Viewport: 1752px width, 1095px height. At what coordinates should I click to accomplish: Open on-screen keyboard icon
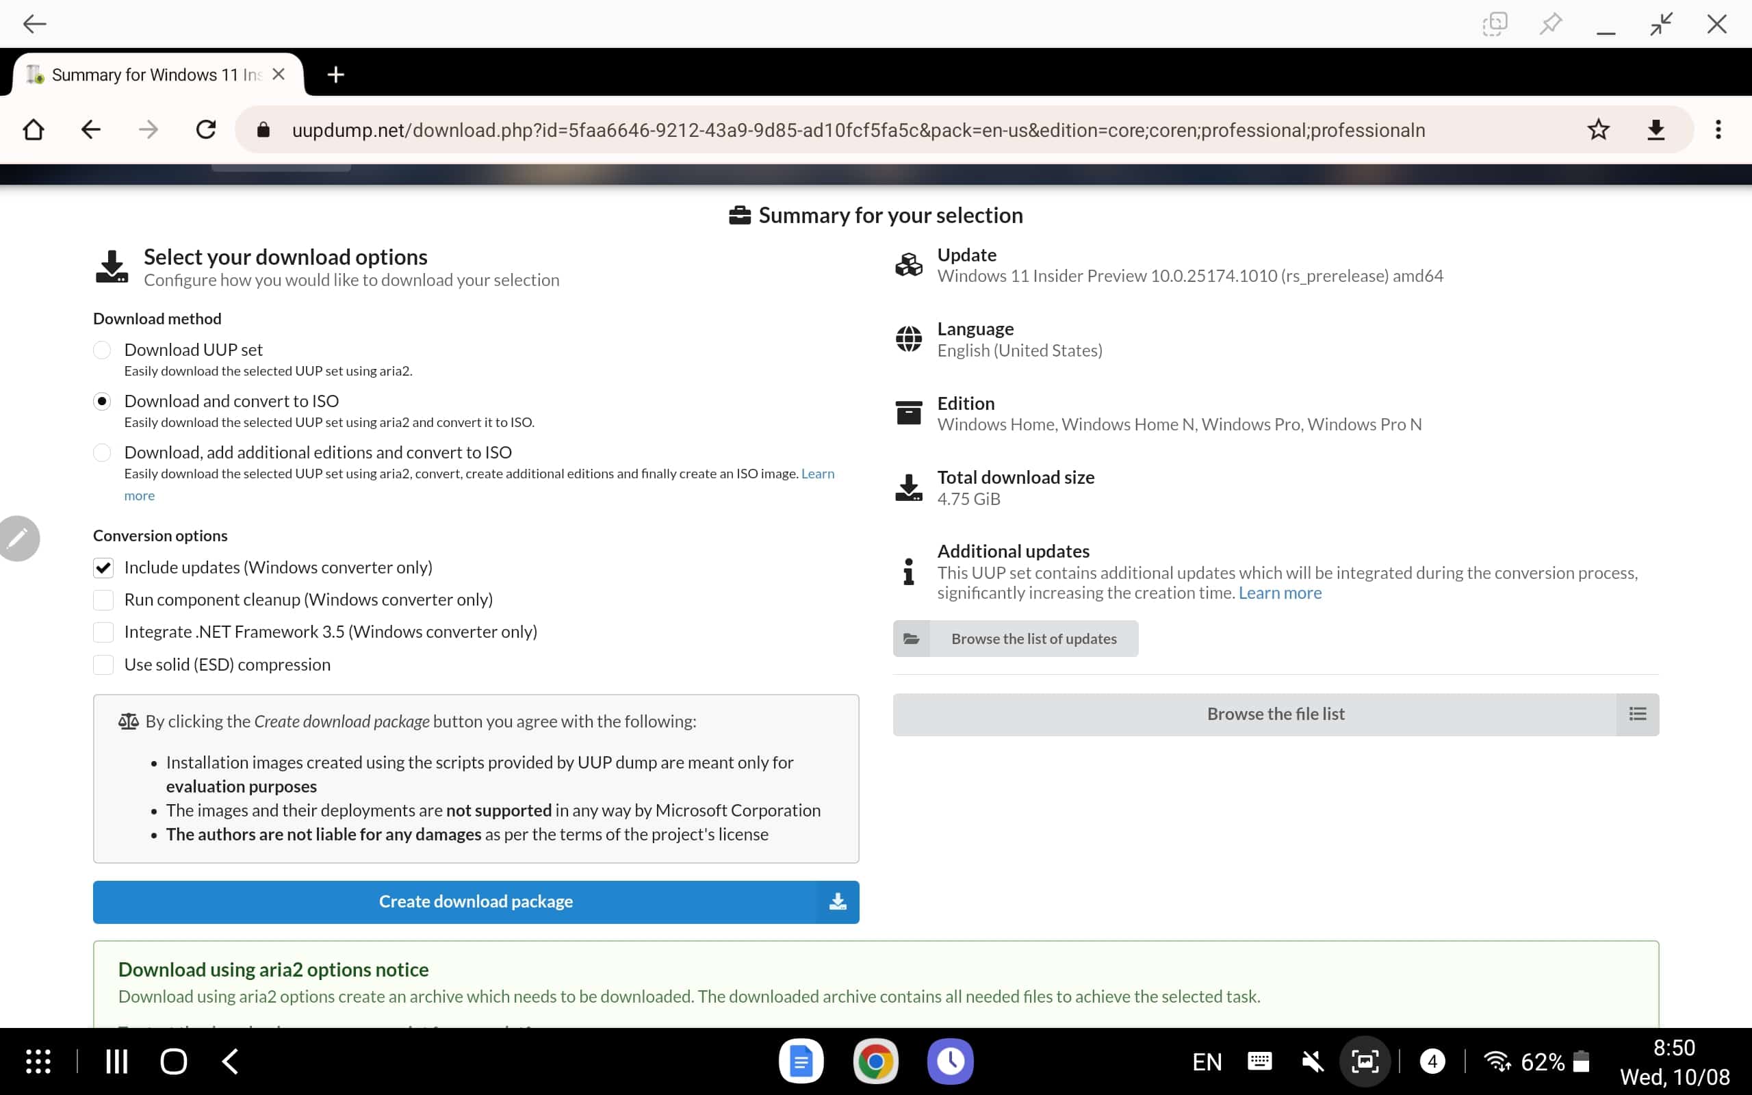click(1260, 1061)
